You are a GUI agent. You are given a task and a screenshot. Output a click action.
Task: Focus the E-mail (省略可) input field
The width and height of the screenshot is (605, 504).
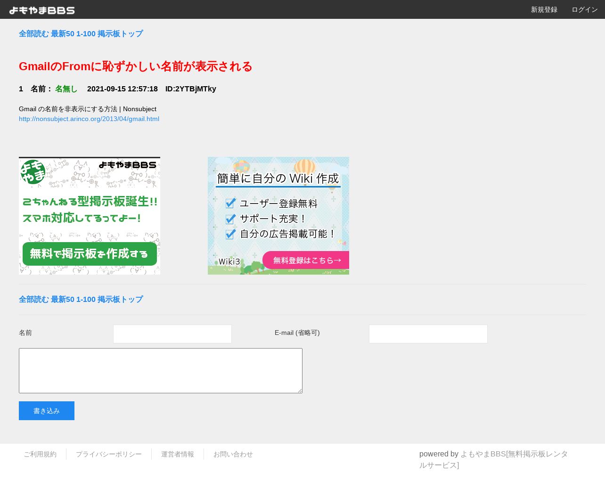pos(428,334)
